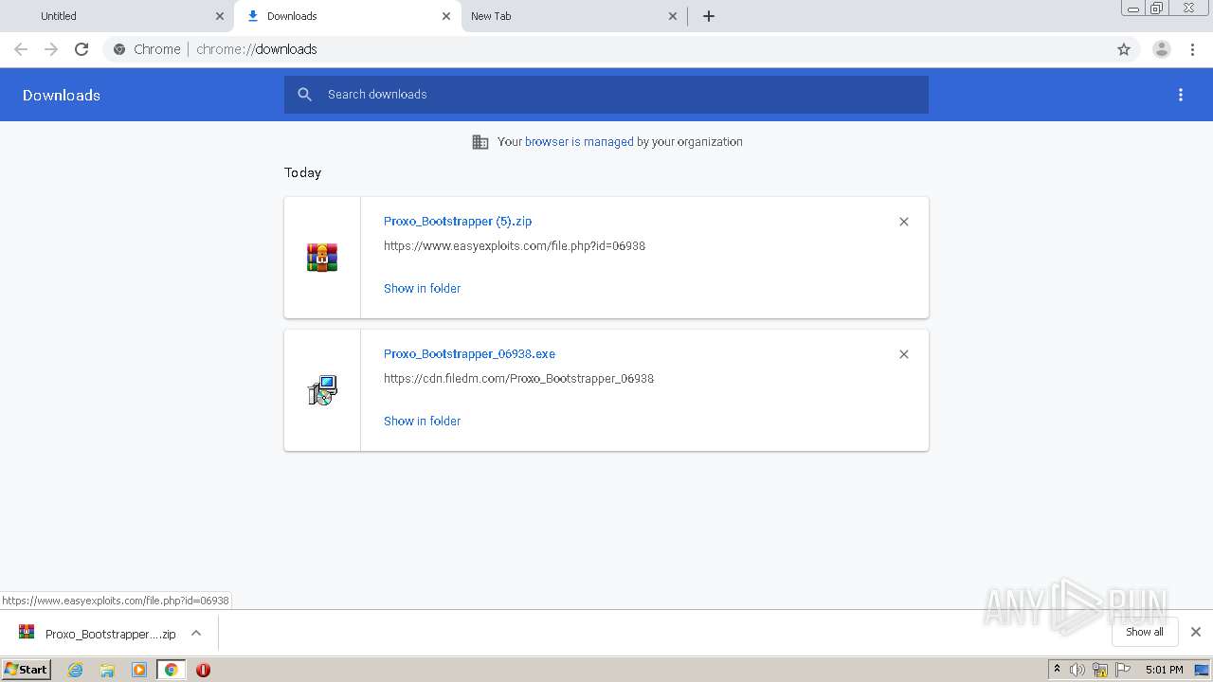The image size is (1213, 682).
Task: Click the red antivirus taskbar icon
Action: [x=203, y=670]
